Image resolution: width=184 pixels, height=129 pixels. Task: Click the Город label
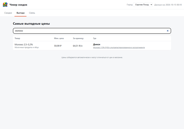point(130,5)
